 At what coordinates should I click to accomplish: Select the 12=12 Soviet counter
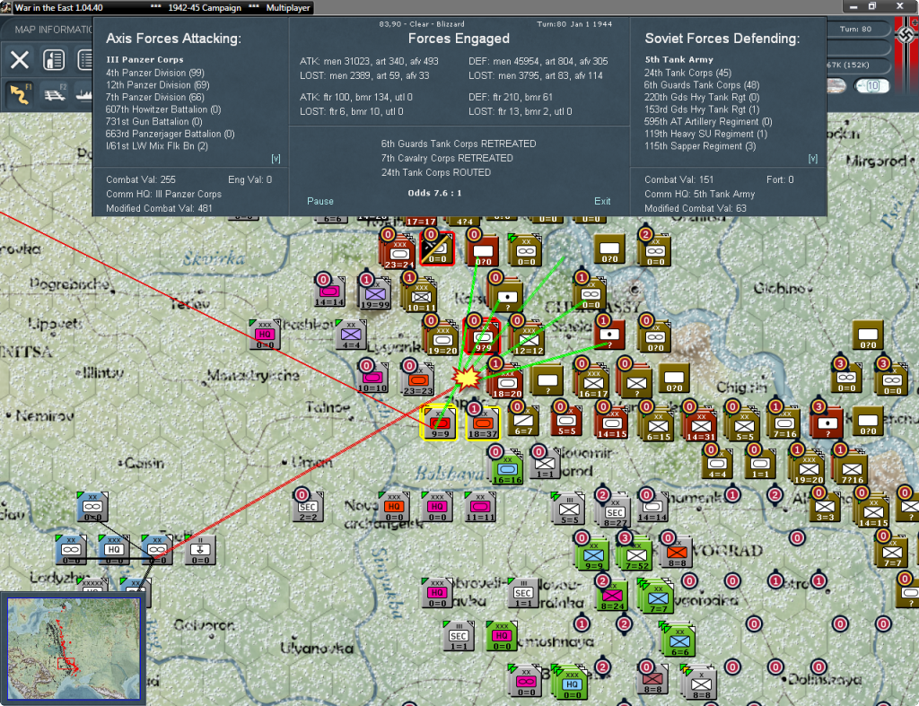point(529,339)
